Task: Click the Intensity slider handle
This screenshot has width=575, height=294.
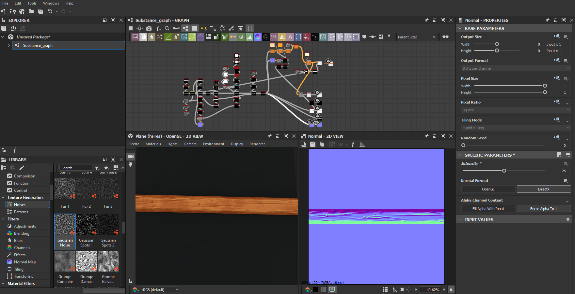Action: (x=504, y=171)
